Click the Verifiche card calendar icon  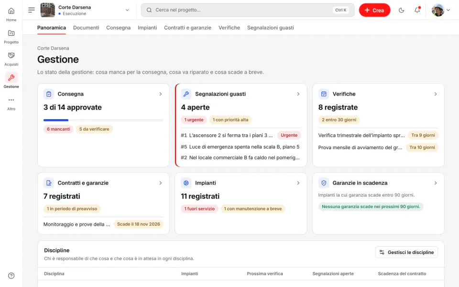(324, 94)
